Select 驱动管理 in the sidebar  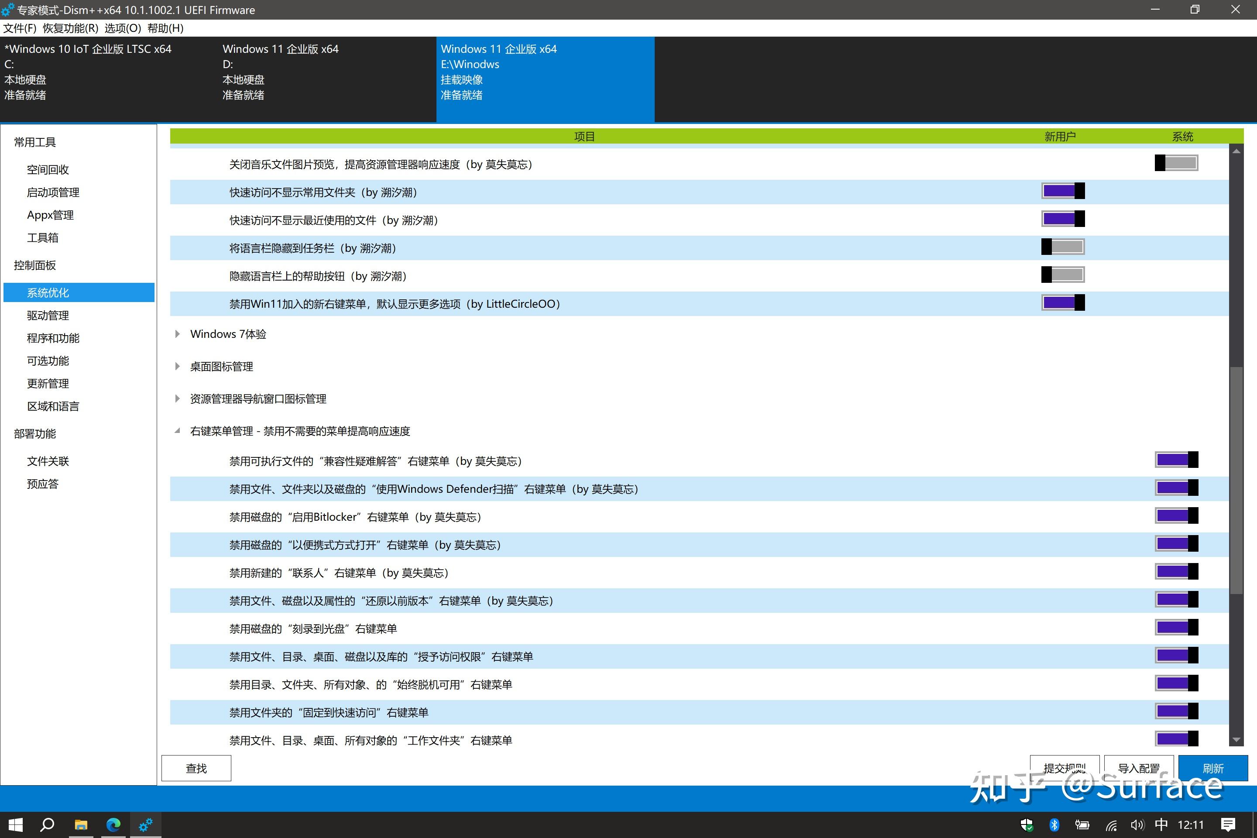click(47, 315)
